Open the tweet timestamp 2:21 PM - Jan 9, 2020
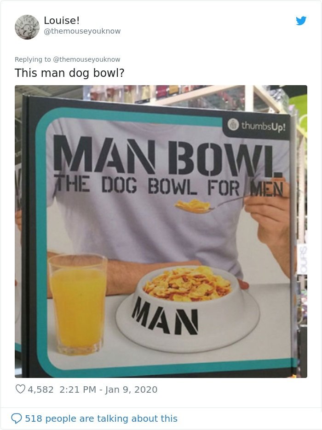The width and height of the screenshot is (322, 430). [108, 389]
